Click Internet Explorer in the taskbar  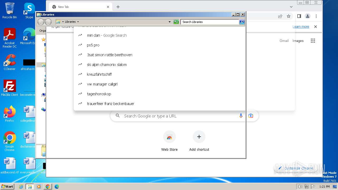(21, 187)
